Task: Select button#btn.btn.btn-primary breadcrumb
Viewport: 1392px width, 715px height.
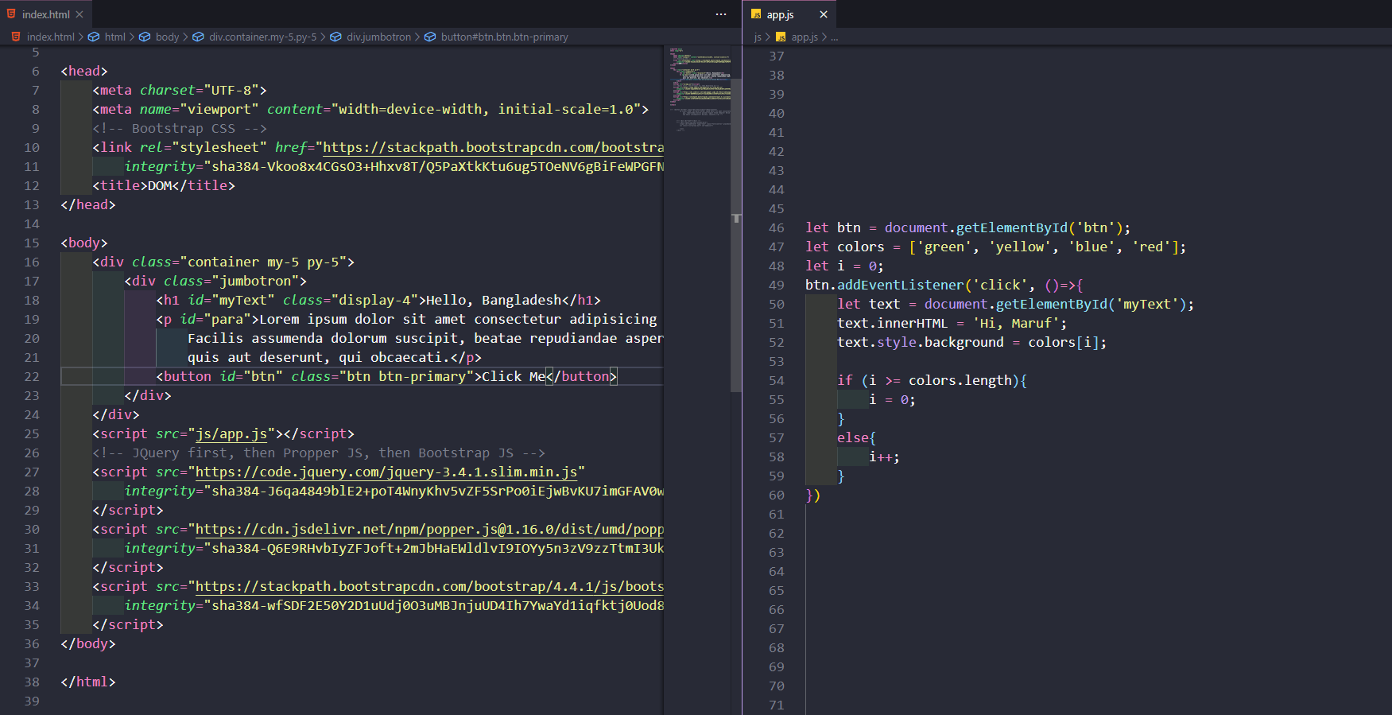Action: [x=504, y=37]
